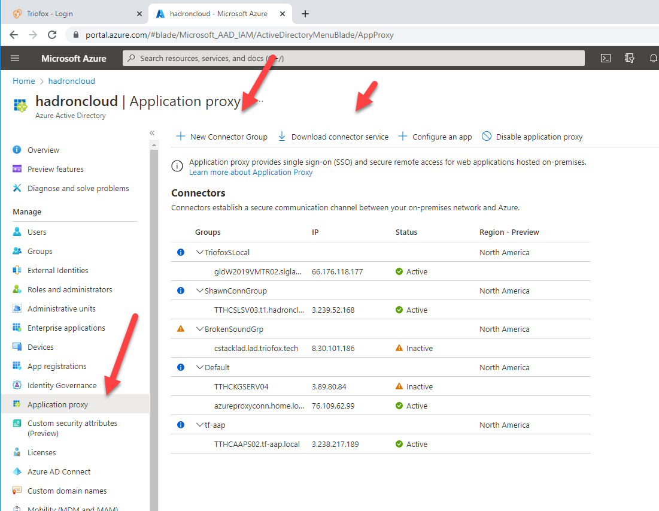Click the Azure AD Connect diamond icon
Viewport: 659px width, 511px height.
[x=17, y=471]
